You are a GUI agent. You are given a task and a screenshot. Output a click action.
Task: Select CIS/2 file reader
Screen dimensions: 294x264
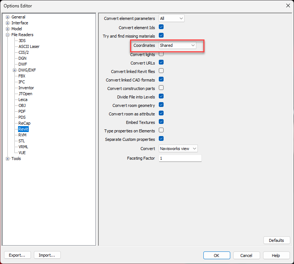24,52
